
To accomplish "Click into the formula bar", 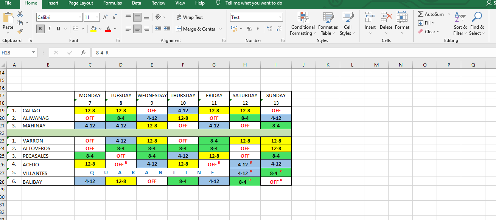I will point(293,53).
